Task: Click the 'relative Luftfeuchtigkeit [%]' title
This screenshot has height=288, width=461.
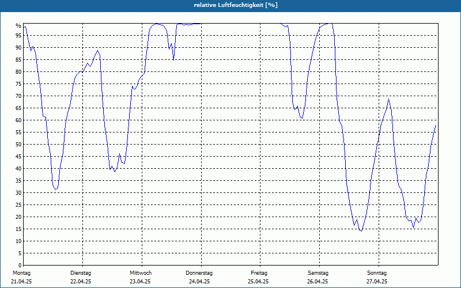Action: click(x=236, y=5)
